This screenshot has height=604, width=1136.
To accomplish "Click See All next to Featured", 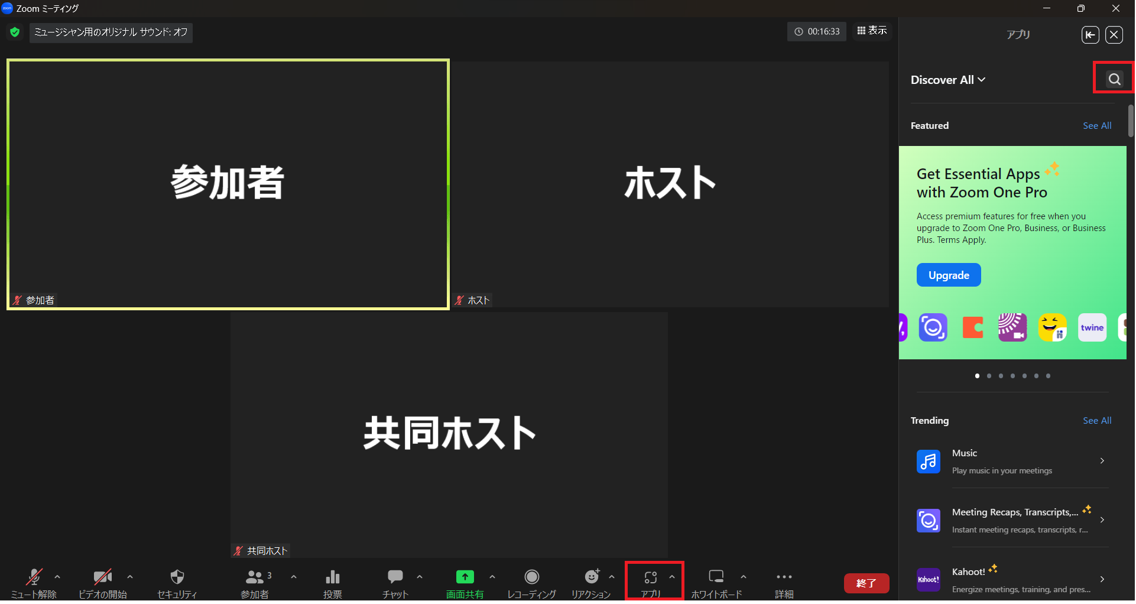I will tap(1096, 126).
